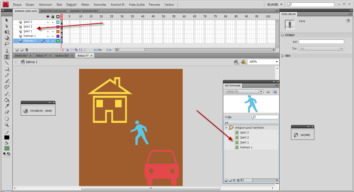This screenshot has height=192, width=354.
Task: Open the Dosya menu
Action: [17, 5]
